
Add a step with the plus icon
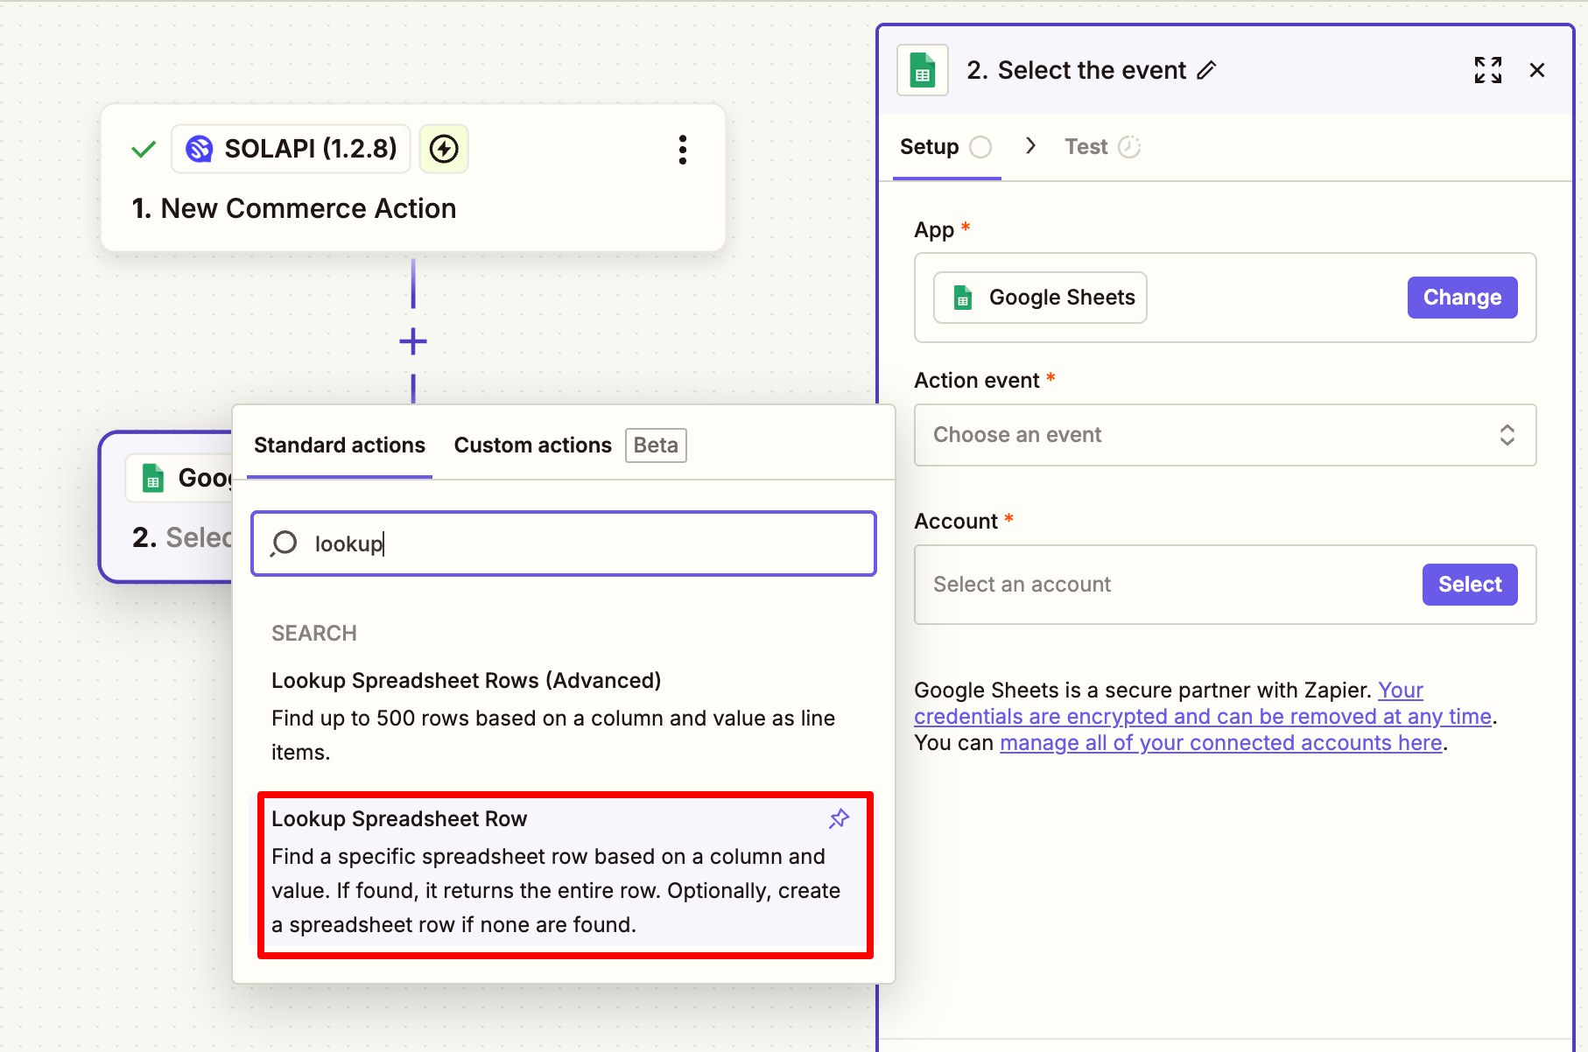[413, 341]
